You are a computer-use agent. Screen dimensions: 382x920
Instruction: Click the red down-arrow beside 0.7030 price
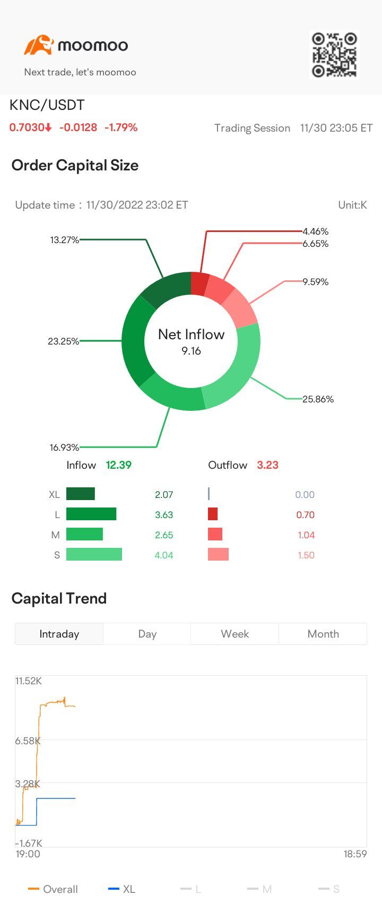48,127
